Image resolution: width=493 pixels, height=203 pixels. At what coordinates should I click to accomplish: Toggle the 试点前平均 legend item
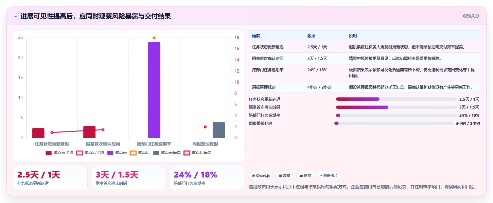pyautogui.click(x=59, y=153)
